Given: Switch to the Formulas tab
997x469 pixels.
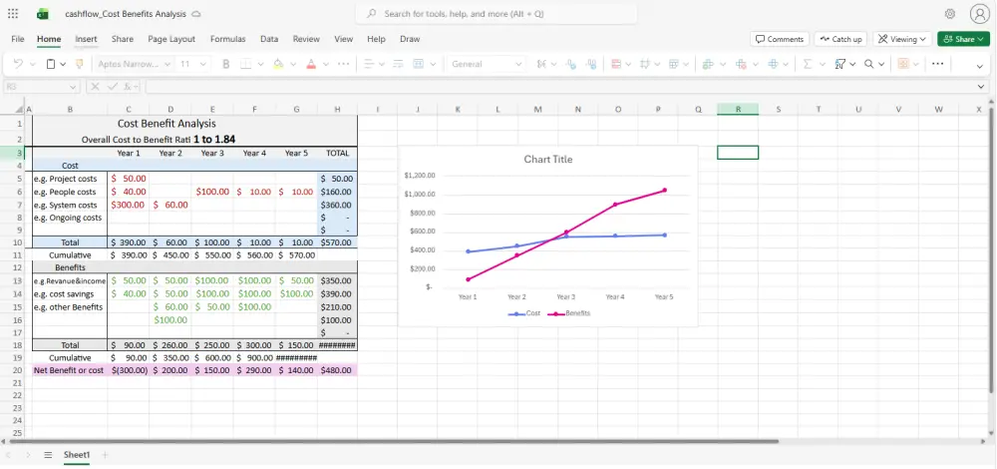Looking at the screenshot, I should 227,39.
